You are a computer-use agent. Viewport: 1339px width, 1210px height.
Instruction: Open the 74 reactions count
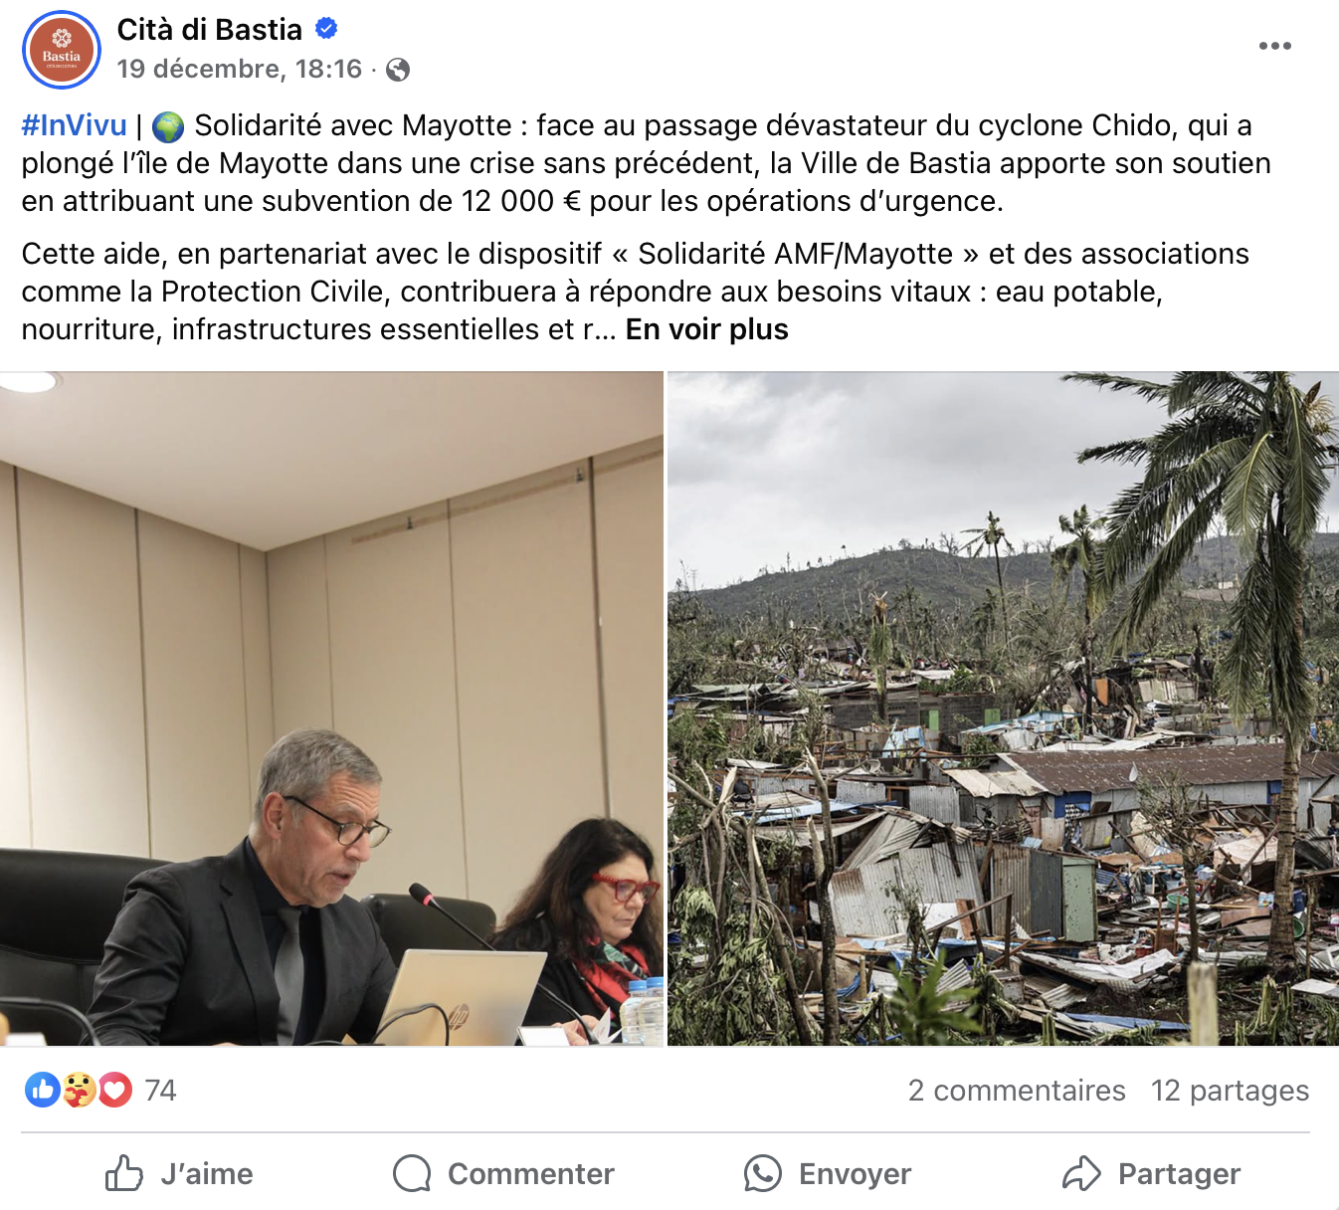[x=160, y=1091]
